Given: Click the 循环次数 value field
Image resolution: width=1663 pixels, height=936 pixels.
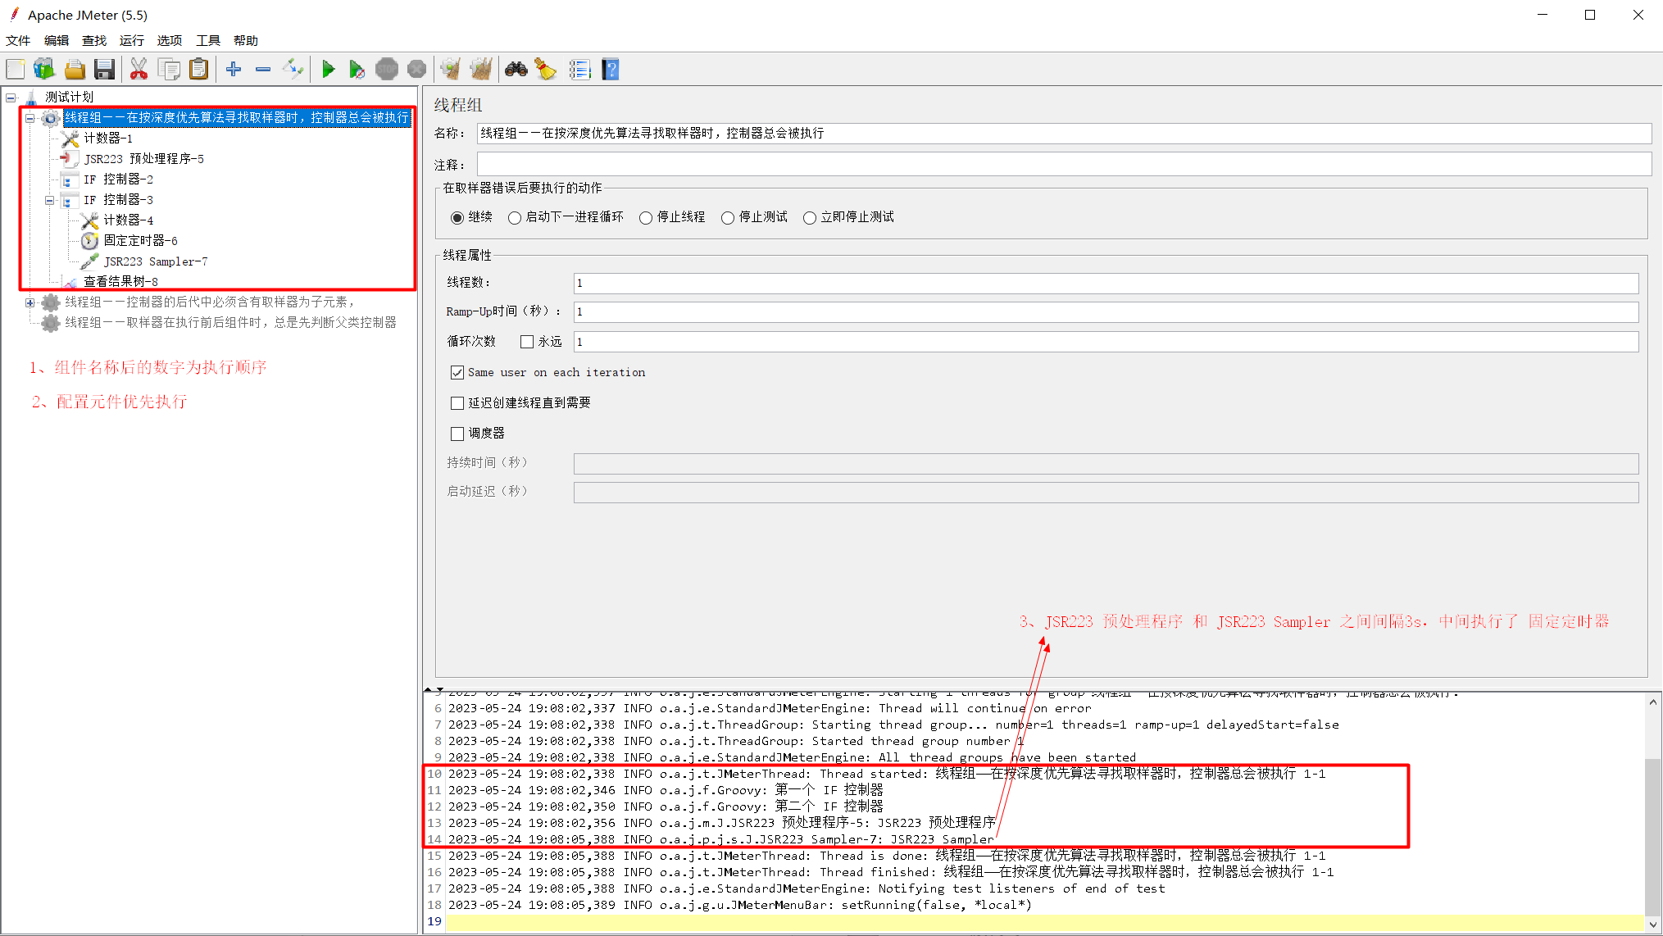Looking at the screenshot, I should point(1106,342).
